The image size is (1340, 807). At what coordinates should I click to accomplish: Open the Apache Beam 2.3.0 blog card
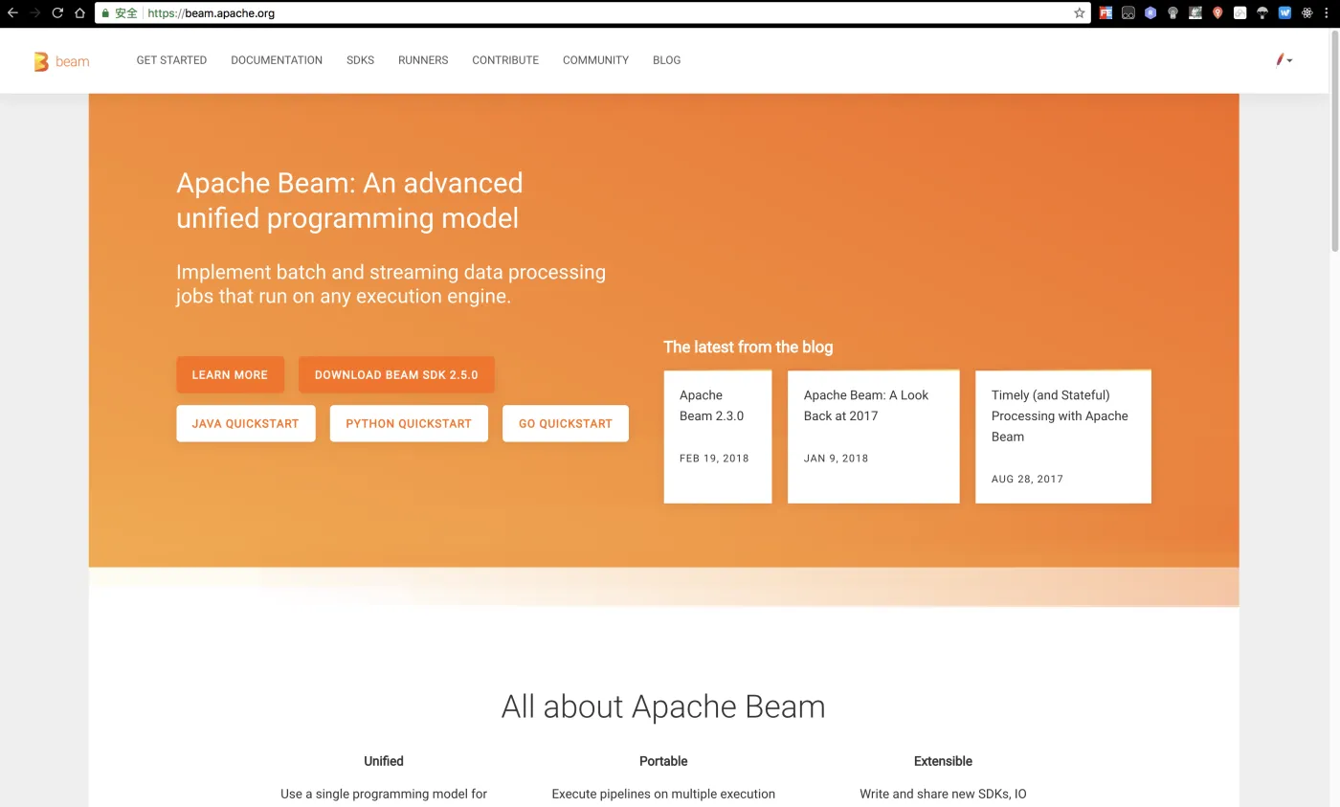coord(718,437)
